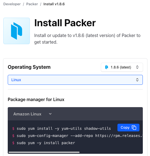Copy the Packer install commands
The image size is (150, 156).
click(128, 128)
